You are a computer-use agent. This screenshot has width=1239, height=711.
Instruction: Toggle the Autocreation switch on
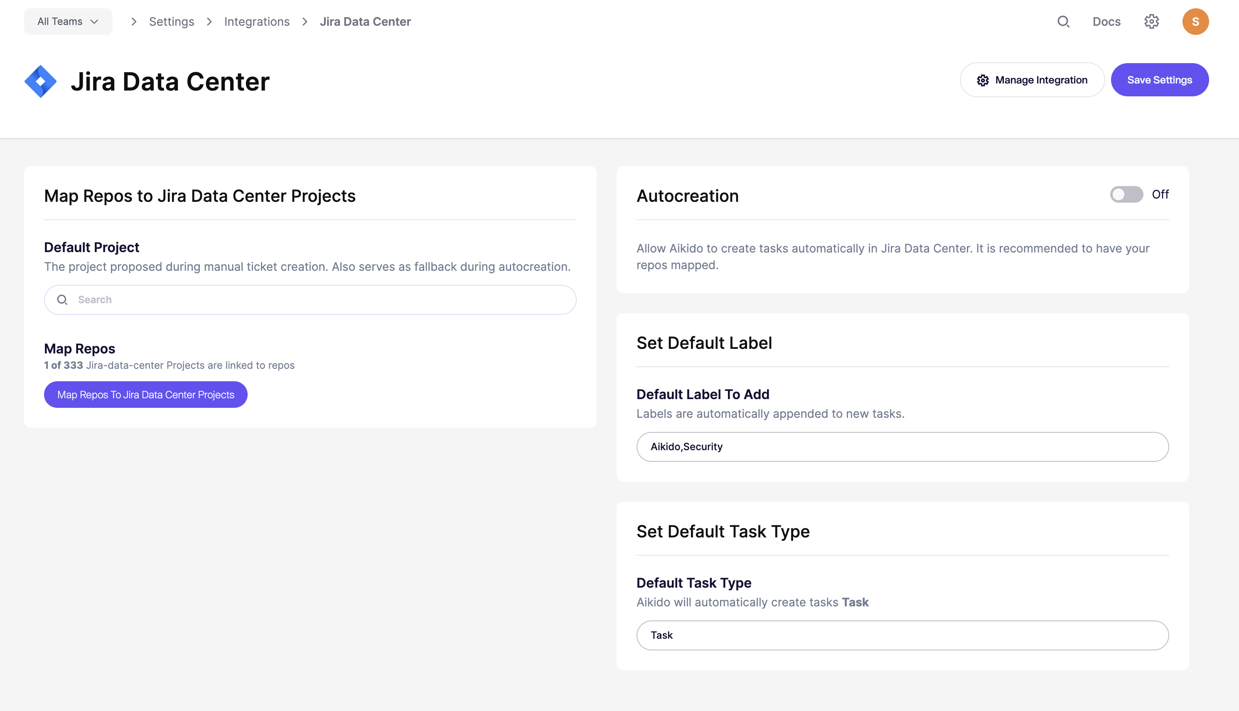[1126, 194]
